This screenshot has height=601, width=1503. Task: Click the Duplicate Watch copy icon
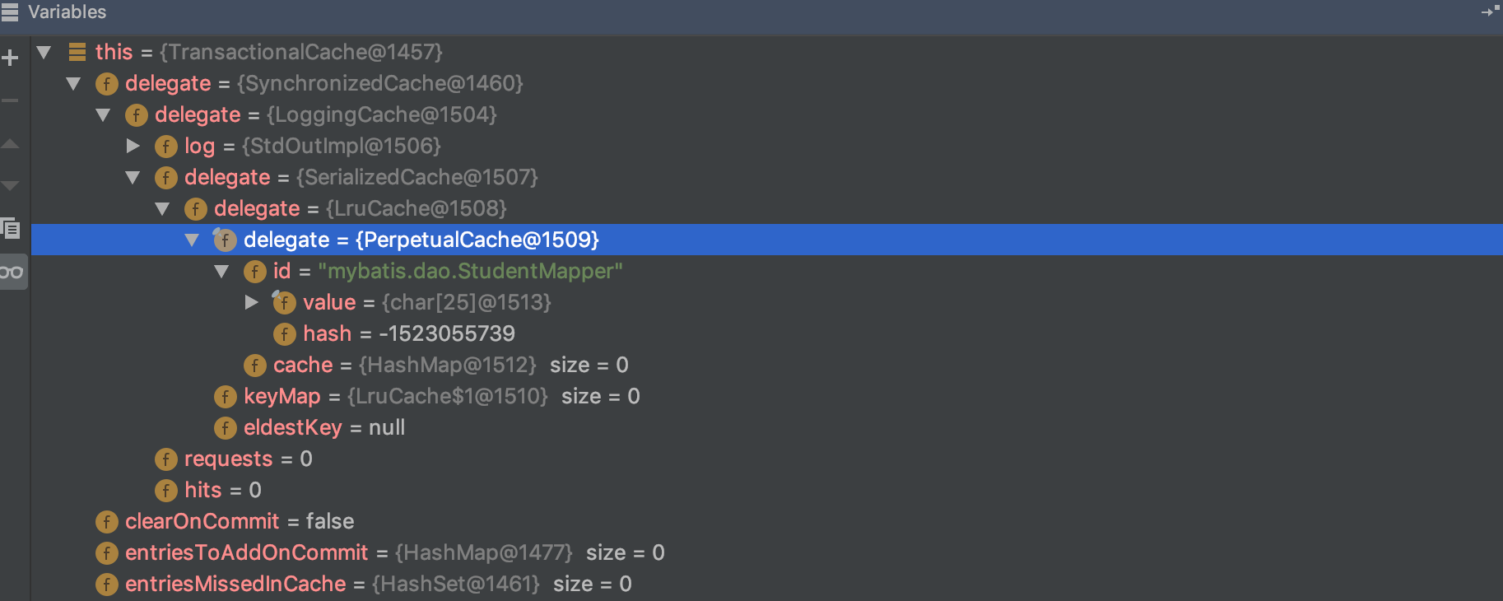pyautogui.click(x=10, y=228)
